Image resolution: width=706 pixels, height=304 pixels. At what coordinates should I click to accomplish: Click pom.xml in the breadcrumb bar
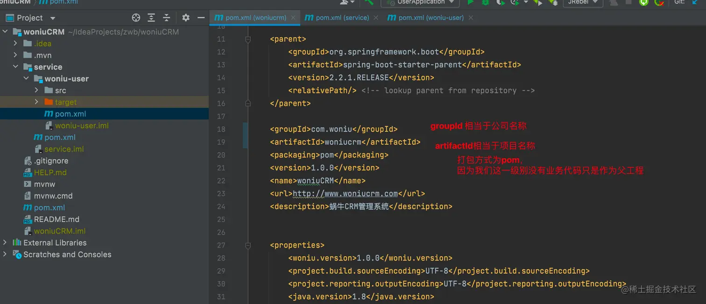point(58,2)
